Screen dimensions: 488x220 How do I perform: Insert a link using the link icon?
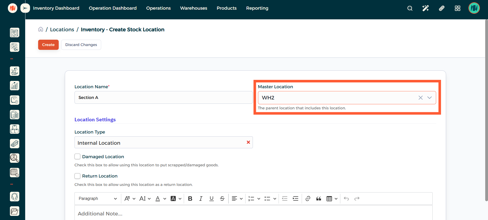point(308,199)
